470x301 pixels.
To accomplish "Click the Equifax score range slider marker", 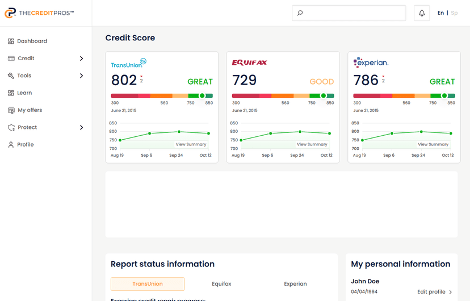I will 324,96.
